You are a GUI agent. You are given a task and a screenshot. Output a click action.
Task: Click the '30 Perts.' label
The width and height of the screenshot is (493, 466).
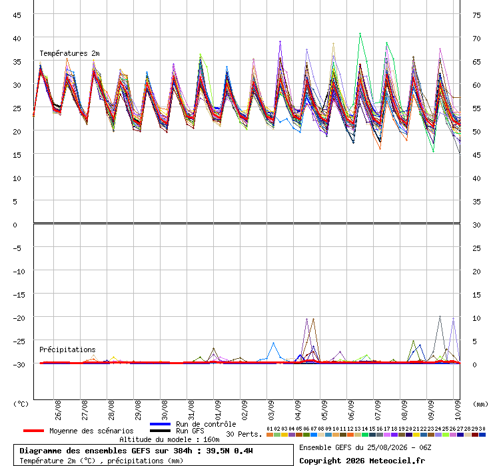click(x=244, y=434)
